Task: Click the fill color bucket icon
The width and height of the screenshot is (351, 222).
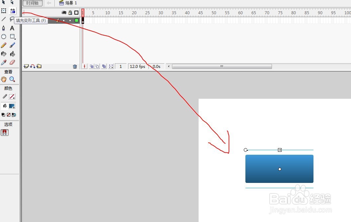Action: (x=5, y=106)
